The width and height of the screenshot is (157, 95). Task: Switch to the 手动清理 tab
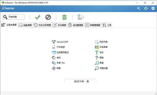click(59, 25)
